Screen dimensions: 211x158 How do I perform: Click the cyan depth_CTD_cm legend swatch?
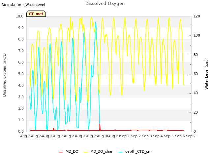[x=121, y=152]
